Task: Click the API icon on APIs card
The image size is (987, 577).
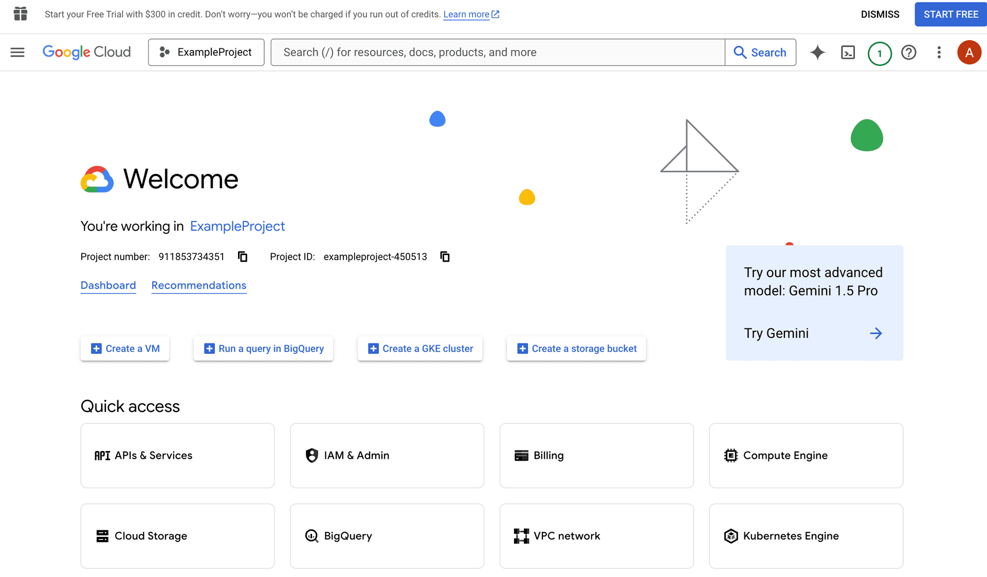Action: (x=102, y=456)
